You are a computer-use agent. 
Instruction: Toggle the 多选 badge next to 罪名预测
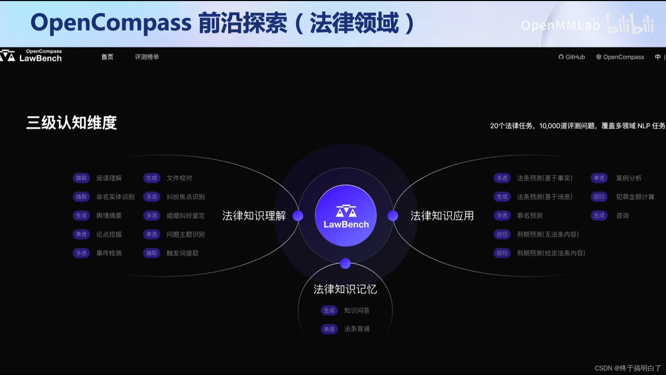point(502,216)
